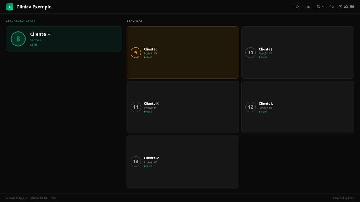Click the people icon beside queue count

(318, 7)
